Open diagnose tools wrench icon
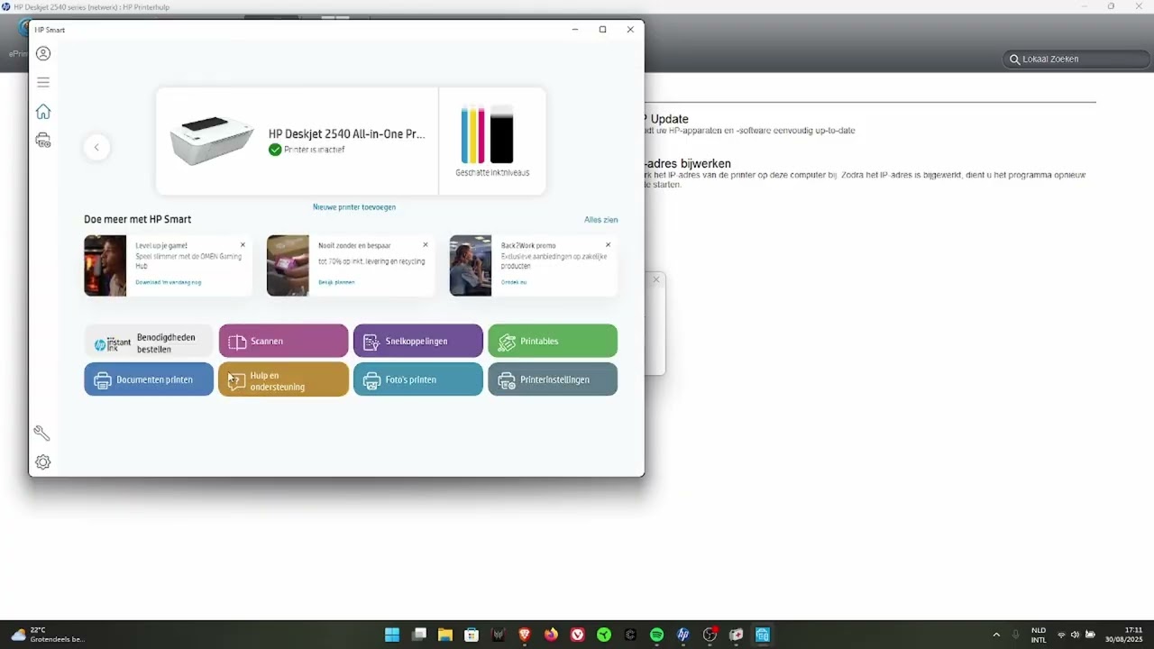 click(x=41, y=433)
